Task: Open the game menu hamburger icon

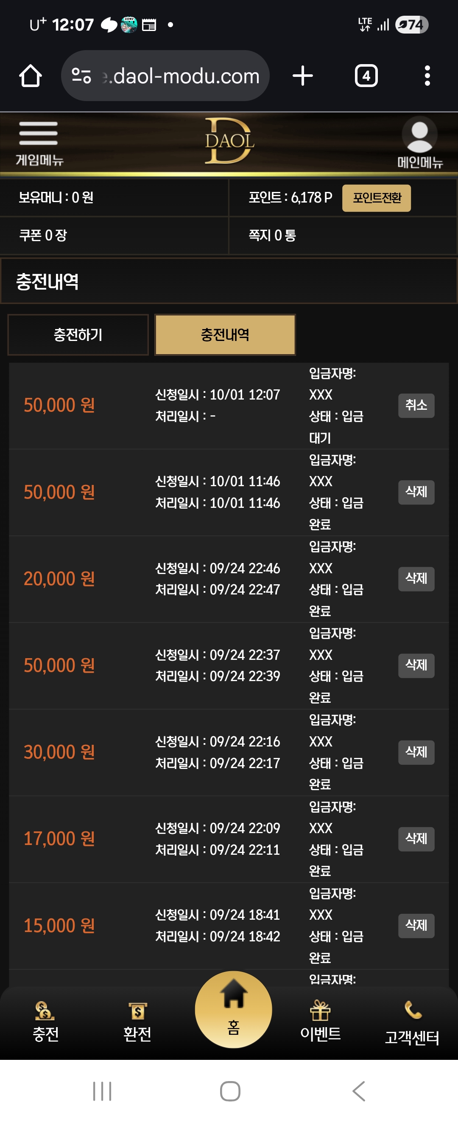Action: tap(39, 134)
